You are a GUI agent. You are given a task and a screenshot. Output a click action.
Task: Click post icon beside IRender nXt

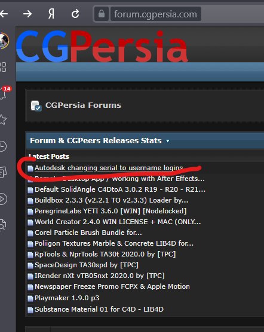point(30,276)
